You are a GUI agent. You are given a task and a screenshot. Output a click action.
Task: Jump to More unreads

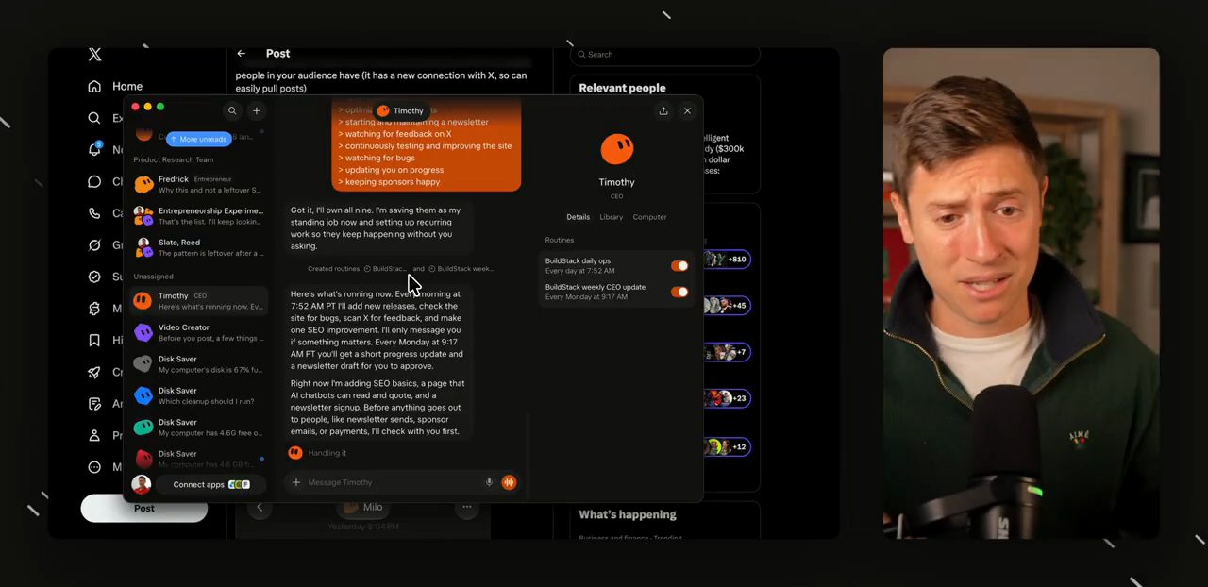click(199, 139)
